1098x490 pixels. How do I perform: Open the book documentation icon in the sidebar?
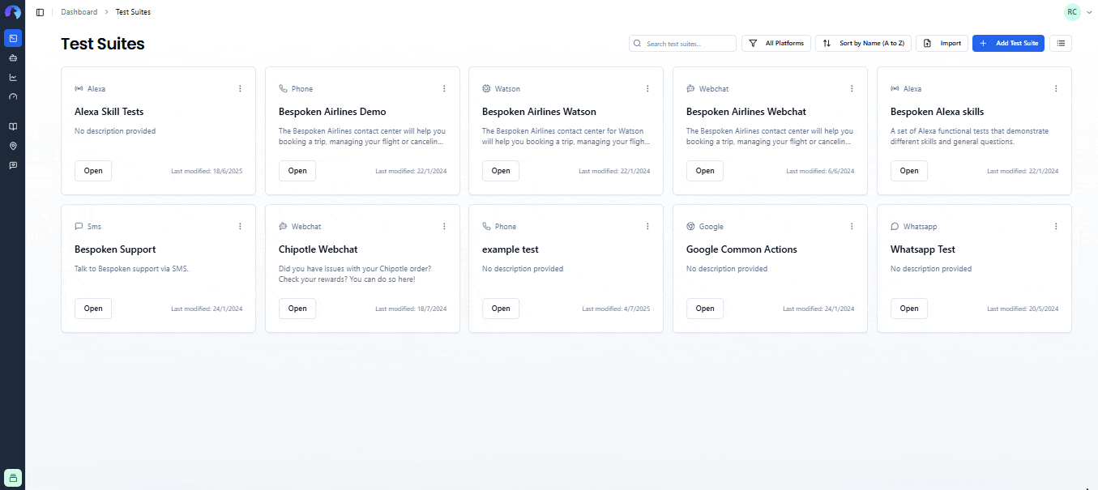[x=13, y=126]
